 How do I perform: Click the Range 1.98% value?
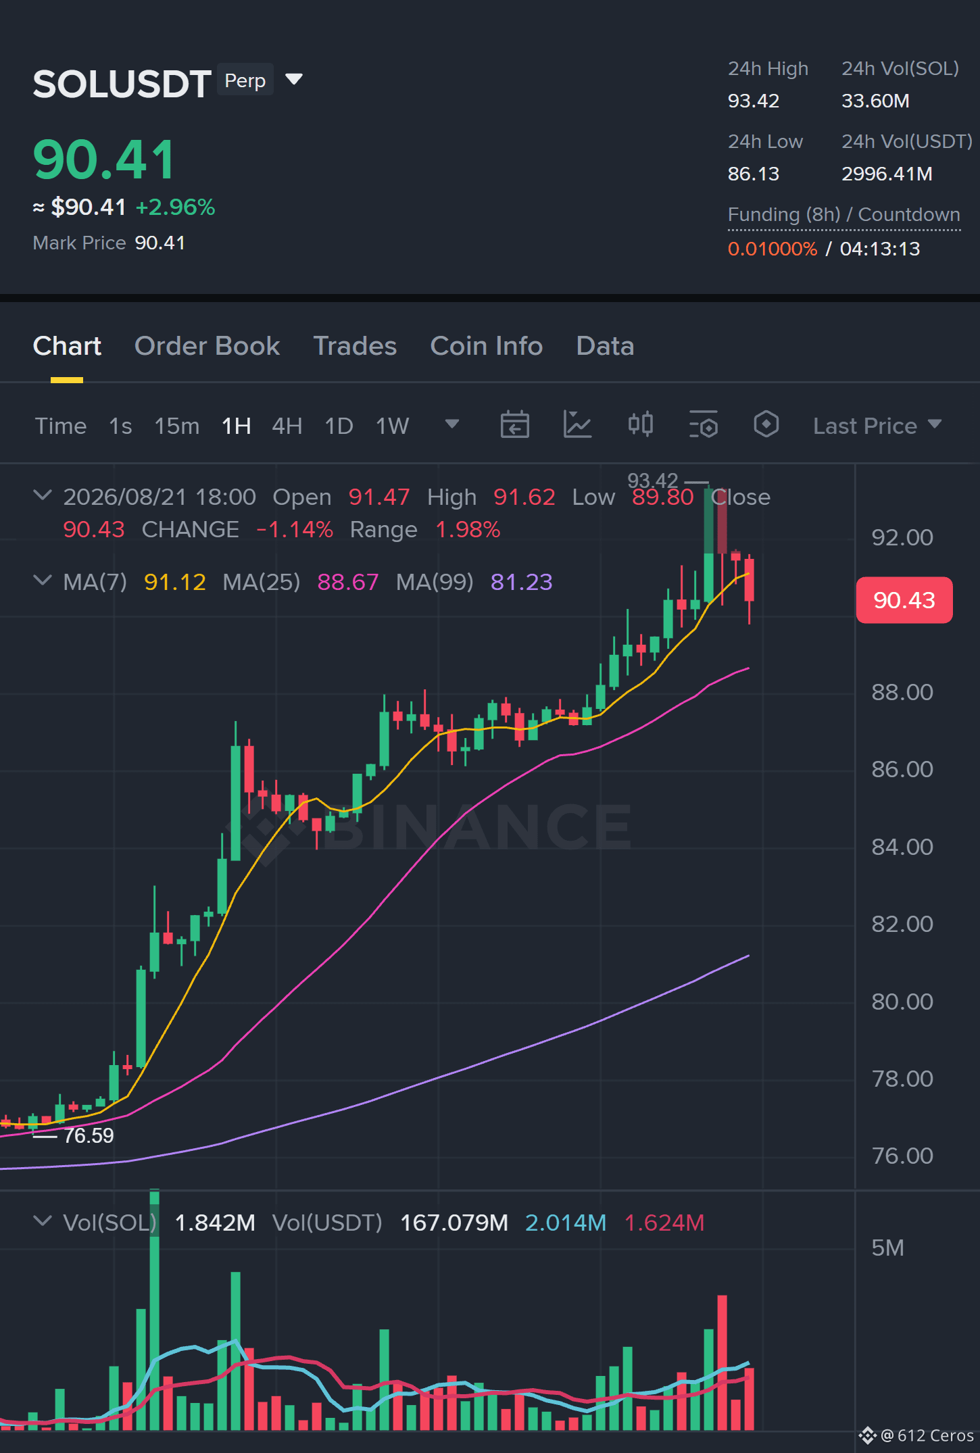pos(468,529)
